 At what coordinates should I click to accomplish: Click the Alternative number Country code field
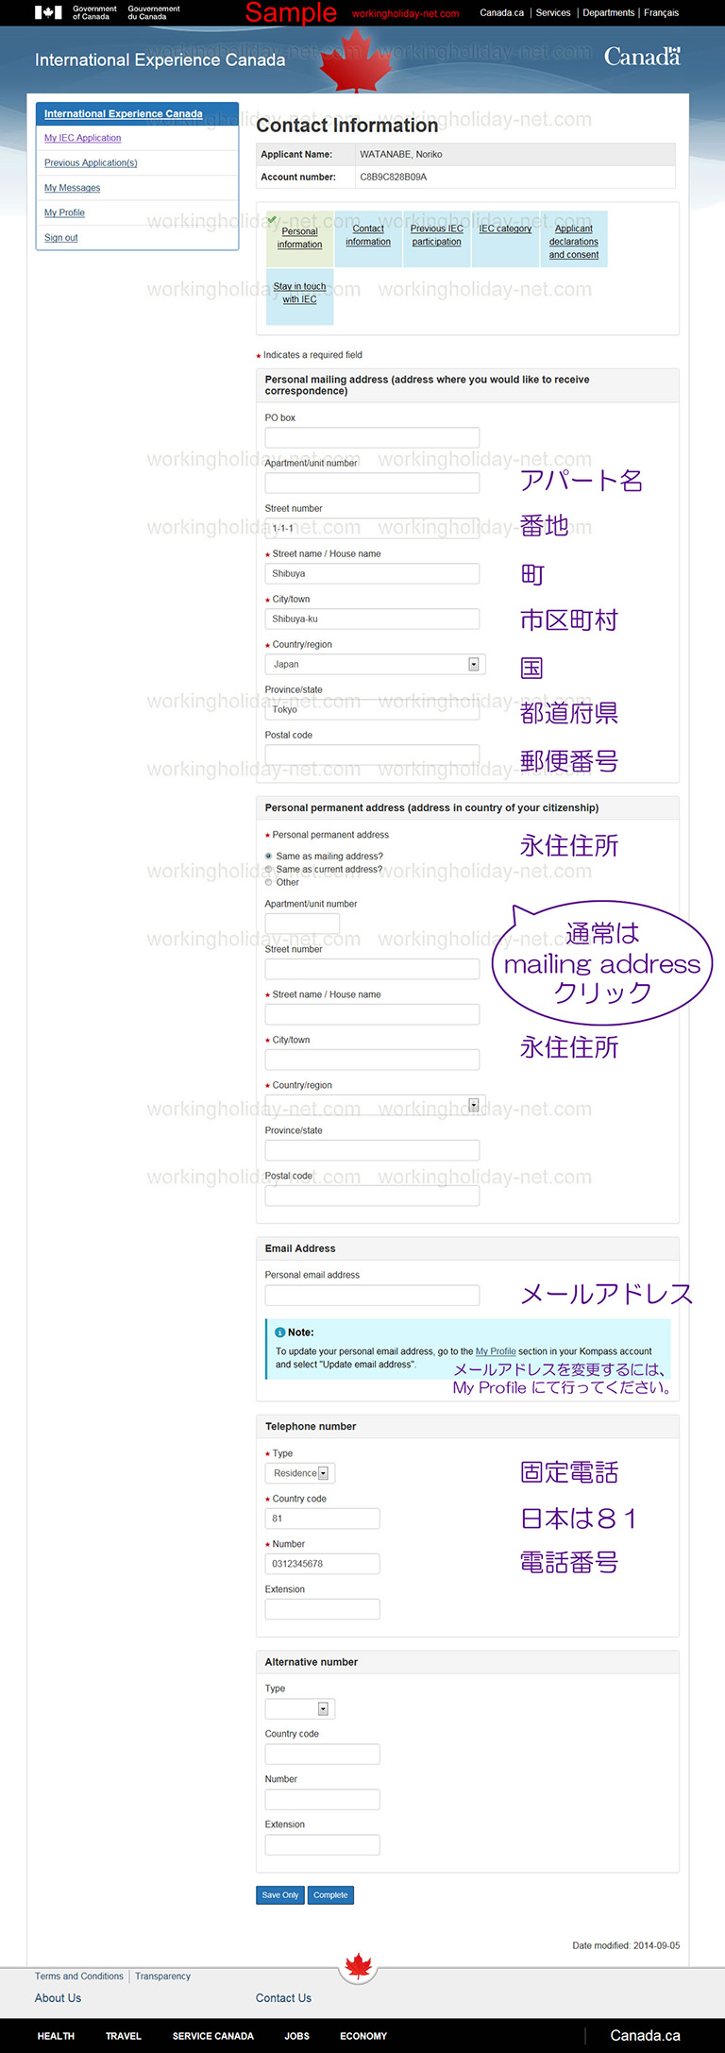coord(322,1754)
